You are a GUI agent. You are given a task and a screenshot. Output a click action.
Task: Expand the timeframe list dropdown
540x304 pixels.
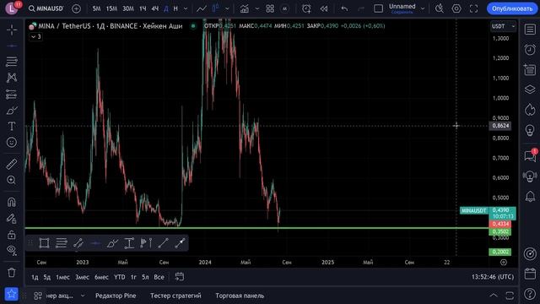tap(186, 8)
